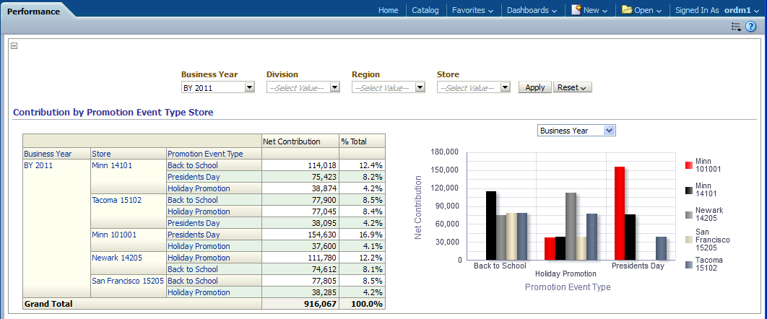767x319 pixels.
Task: Open the Store prompt dropdown
Action: pos(505,87)
